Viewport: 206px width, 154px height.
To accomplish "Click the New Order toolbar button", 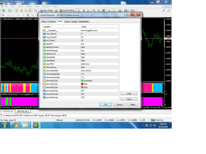I will coord(47,10).
